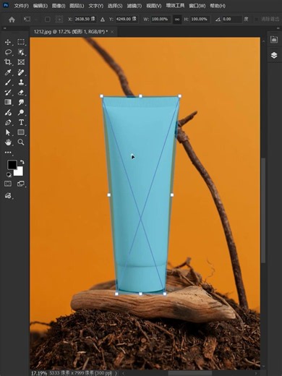This screenshot has height=376, width=282.
Task: Click the H height percentage field
Action: [x=200, y=19]
